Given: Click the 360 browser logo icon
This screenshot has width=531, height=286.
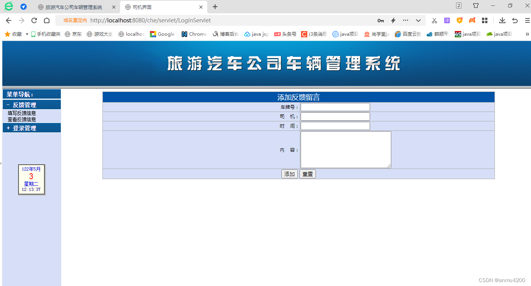Looking at the screenshot, I should point(9,6).
